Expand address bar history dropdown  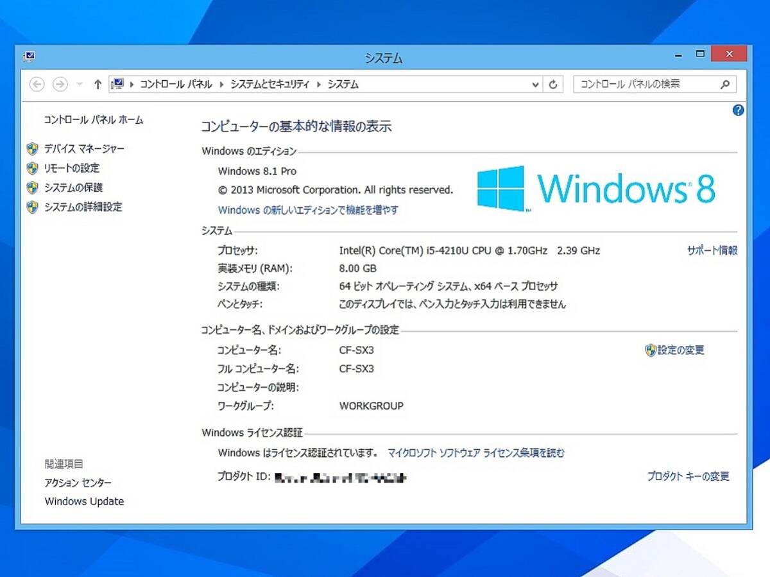click(x=536, y=84)
